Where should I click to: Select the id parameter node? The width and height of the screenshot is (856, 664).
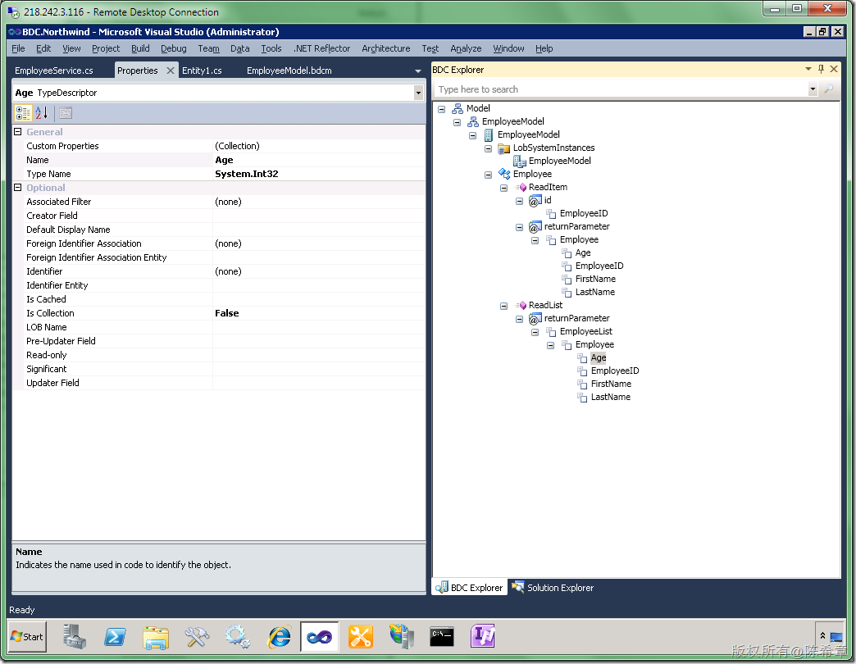click(548, 200)
